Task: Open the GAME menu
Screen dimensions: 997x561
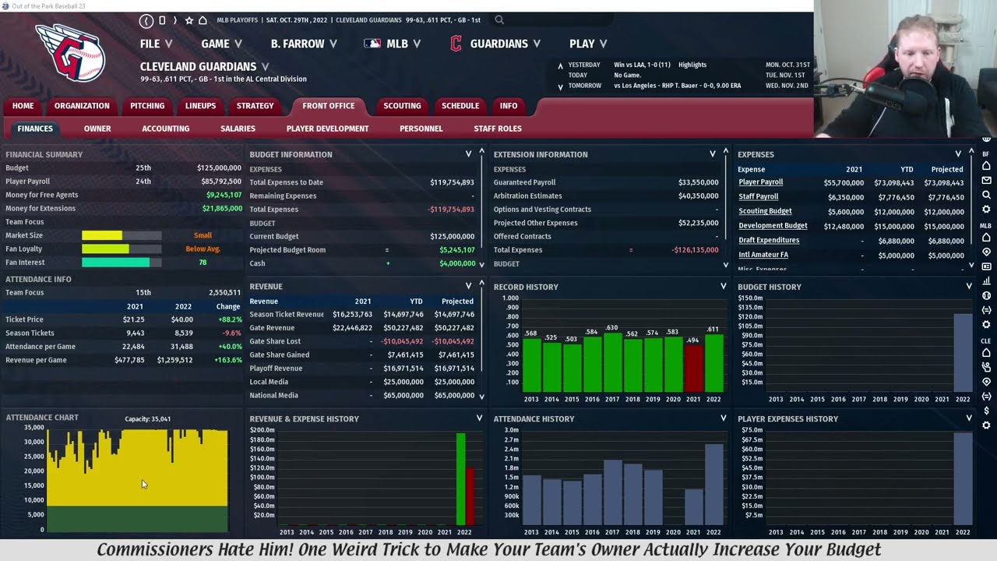Action: click(x=221, y=44)
